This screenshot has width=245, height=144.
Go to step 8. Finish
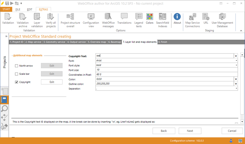tap(163, 42)
